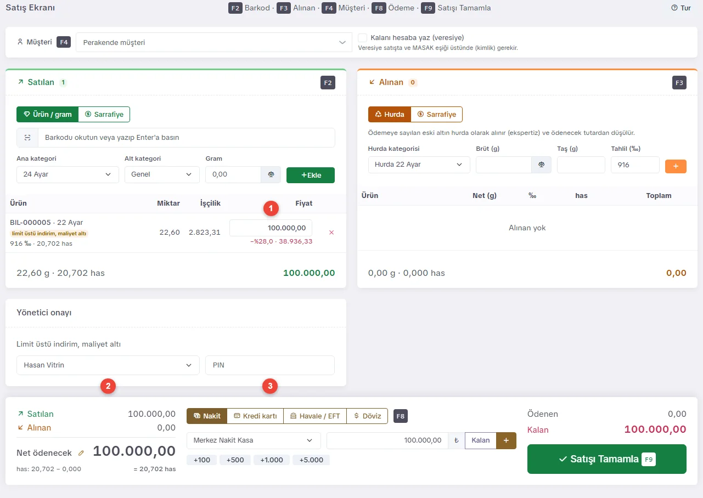The height and width of the screenshot is (498, 703).
Task: Select the Hurda tab in Alınan panel
Action: [390, 115]
